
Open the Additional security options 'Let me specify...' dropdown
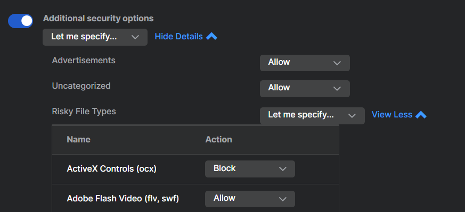point(95,37)
